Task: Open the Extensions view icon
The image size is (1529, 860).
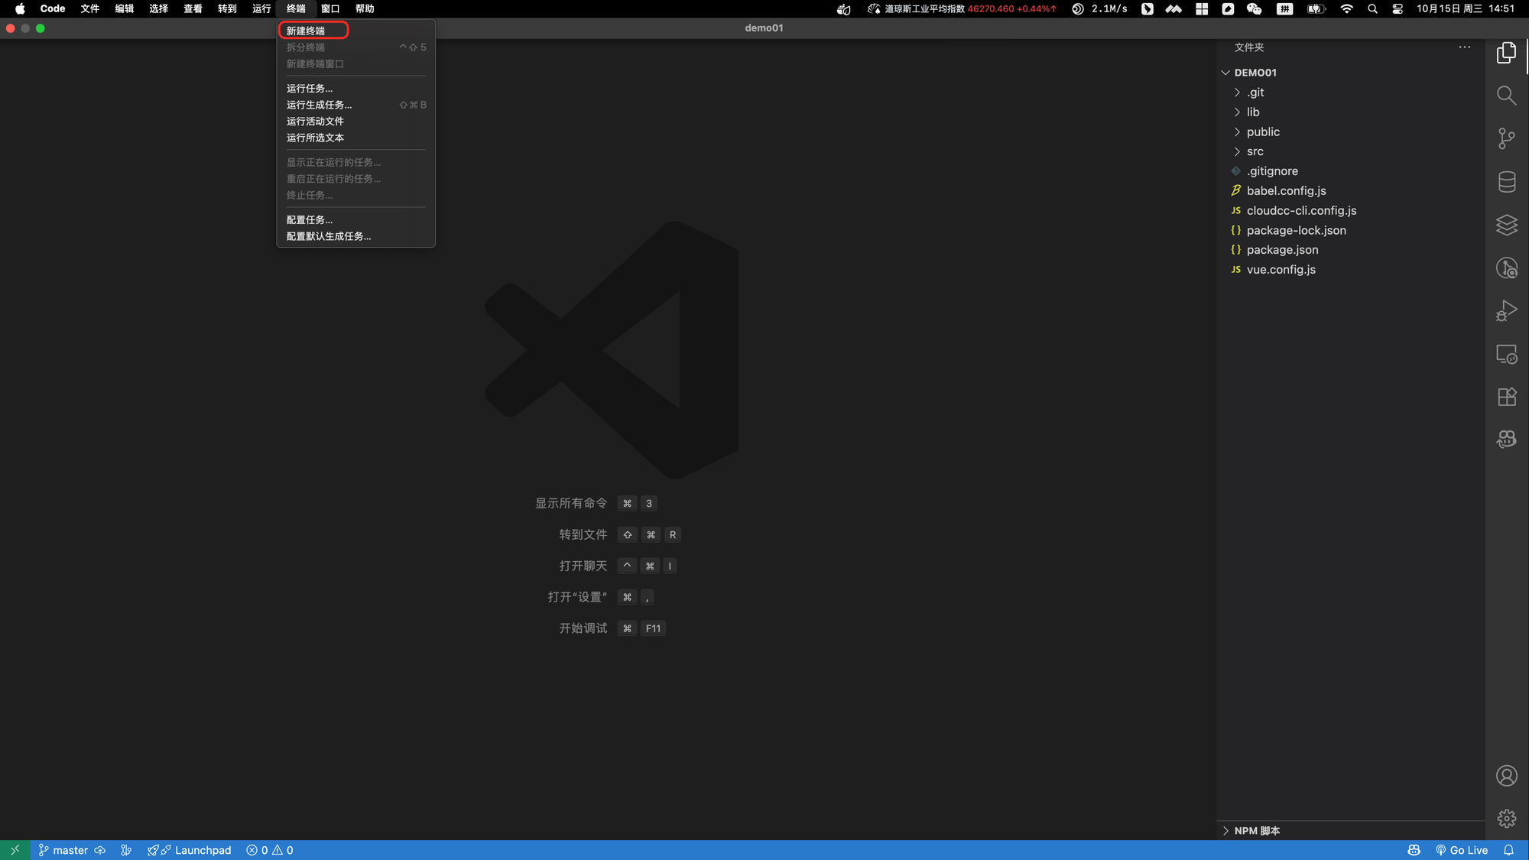Action: 1506,397
